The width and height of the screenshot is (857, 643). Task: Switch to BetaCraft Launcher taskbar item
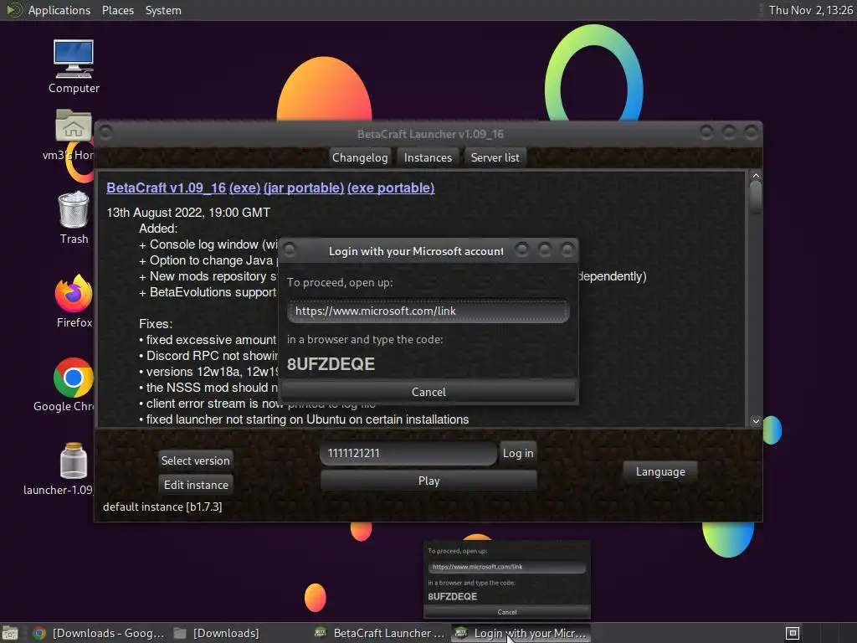pos(381,633)
